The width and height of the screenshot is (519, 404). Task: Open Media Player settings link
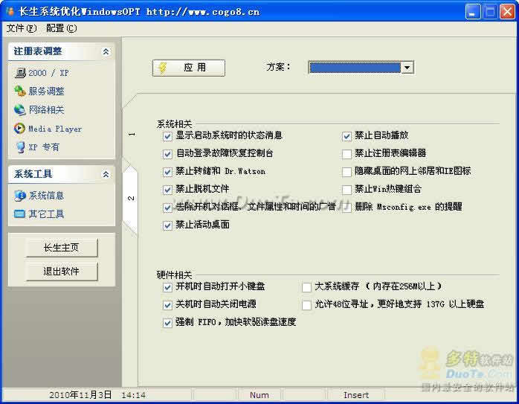55,129
